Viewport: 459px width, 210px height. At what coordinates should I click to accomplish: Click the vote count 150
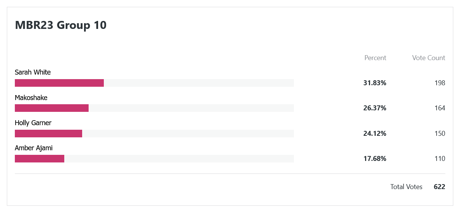click(440, 134)
